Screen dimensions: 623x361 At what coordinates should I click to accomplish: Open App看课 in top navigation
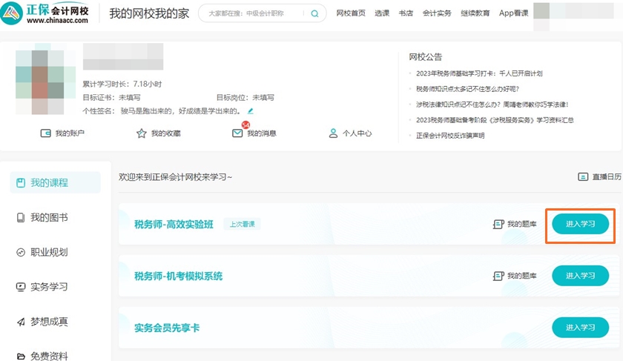tap(514, 13)
